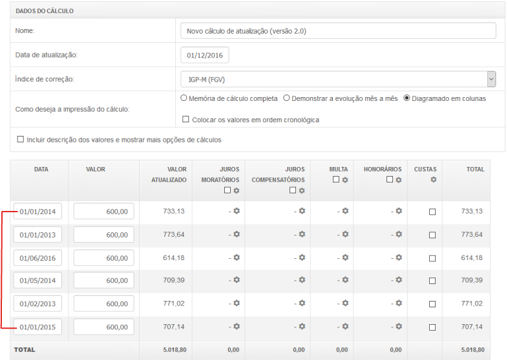The image size is (508, 363).
Task: Click Honorários gear for row 01/05/2014
Action: (399, 280)
